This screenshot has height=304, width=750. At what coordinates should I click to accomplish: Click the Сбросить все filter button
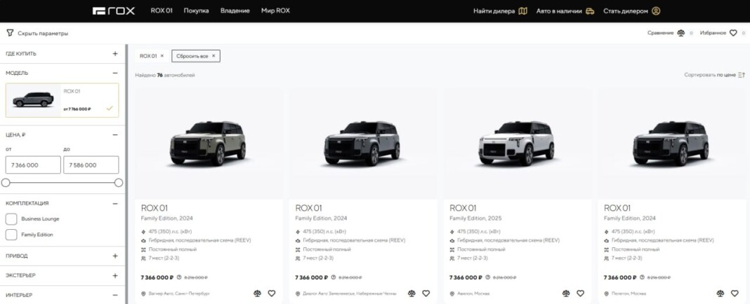pyautogui.click(x=196, y=56)
